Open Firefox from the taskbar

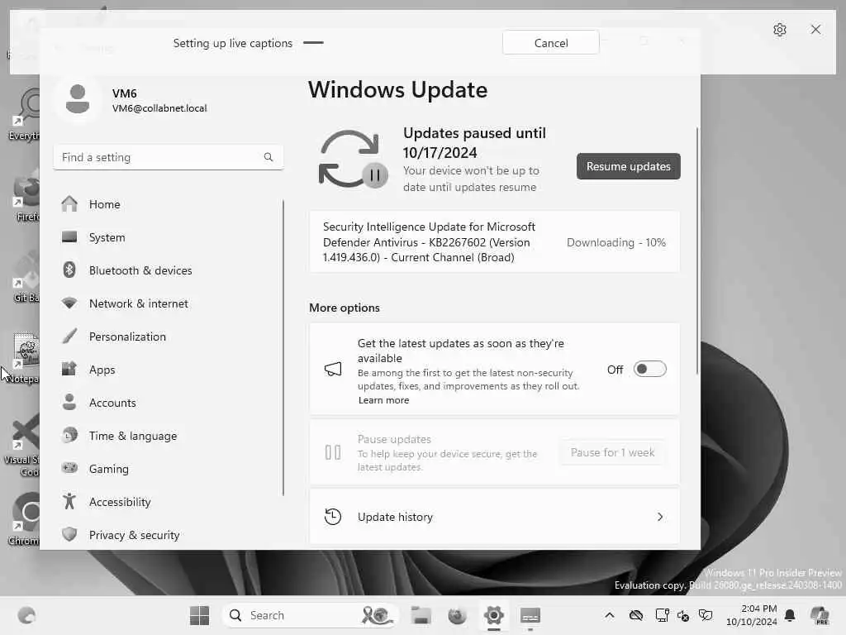[x=457, y=615]
